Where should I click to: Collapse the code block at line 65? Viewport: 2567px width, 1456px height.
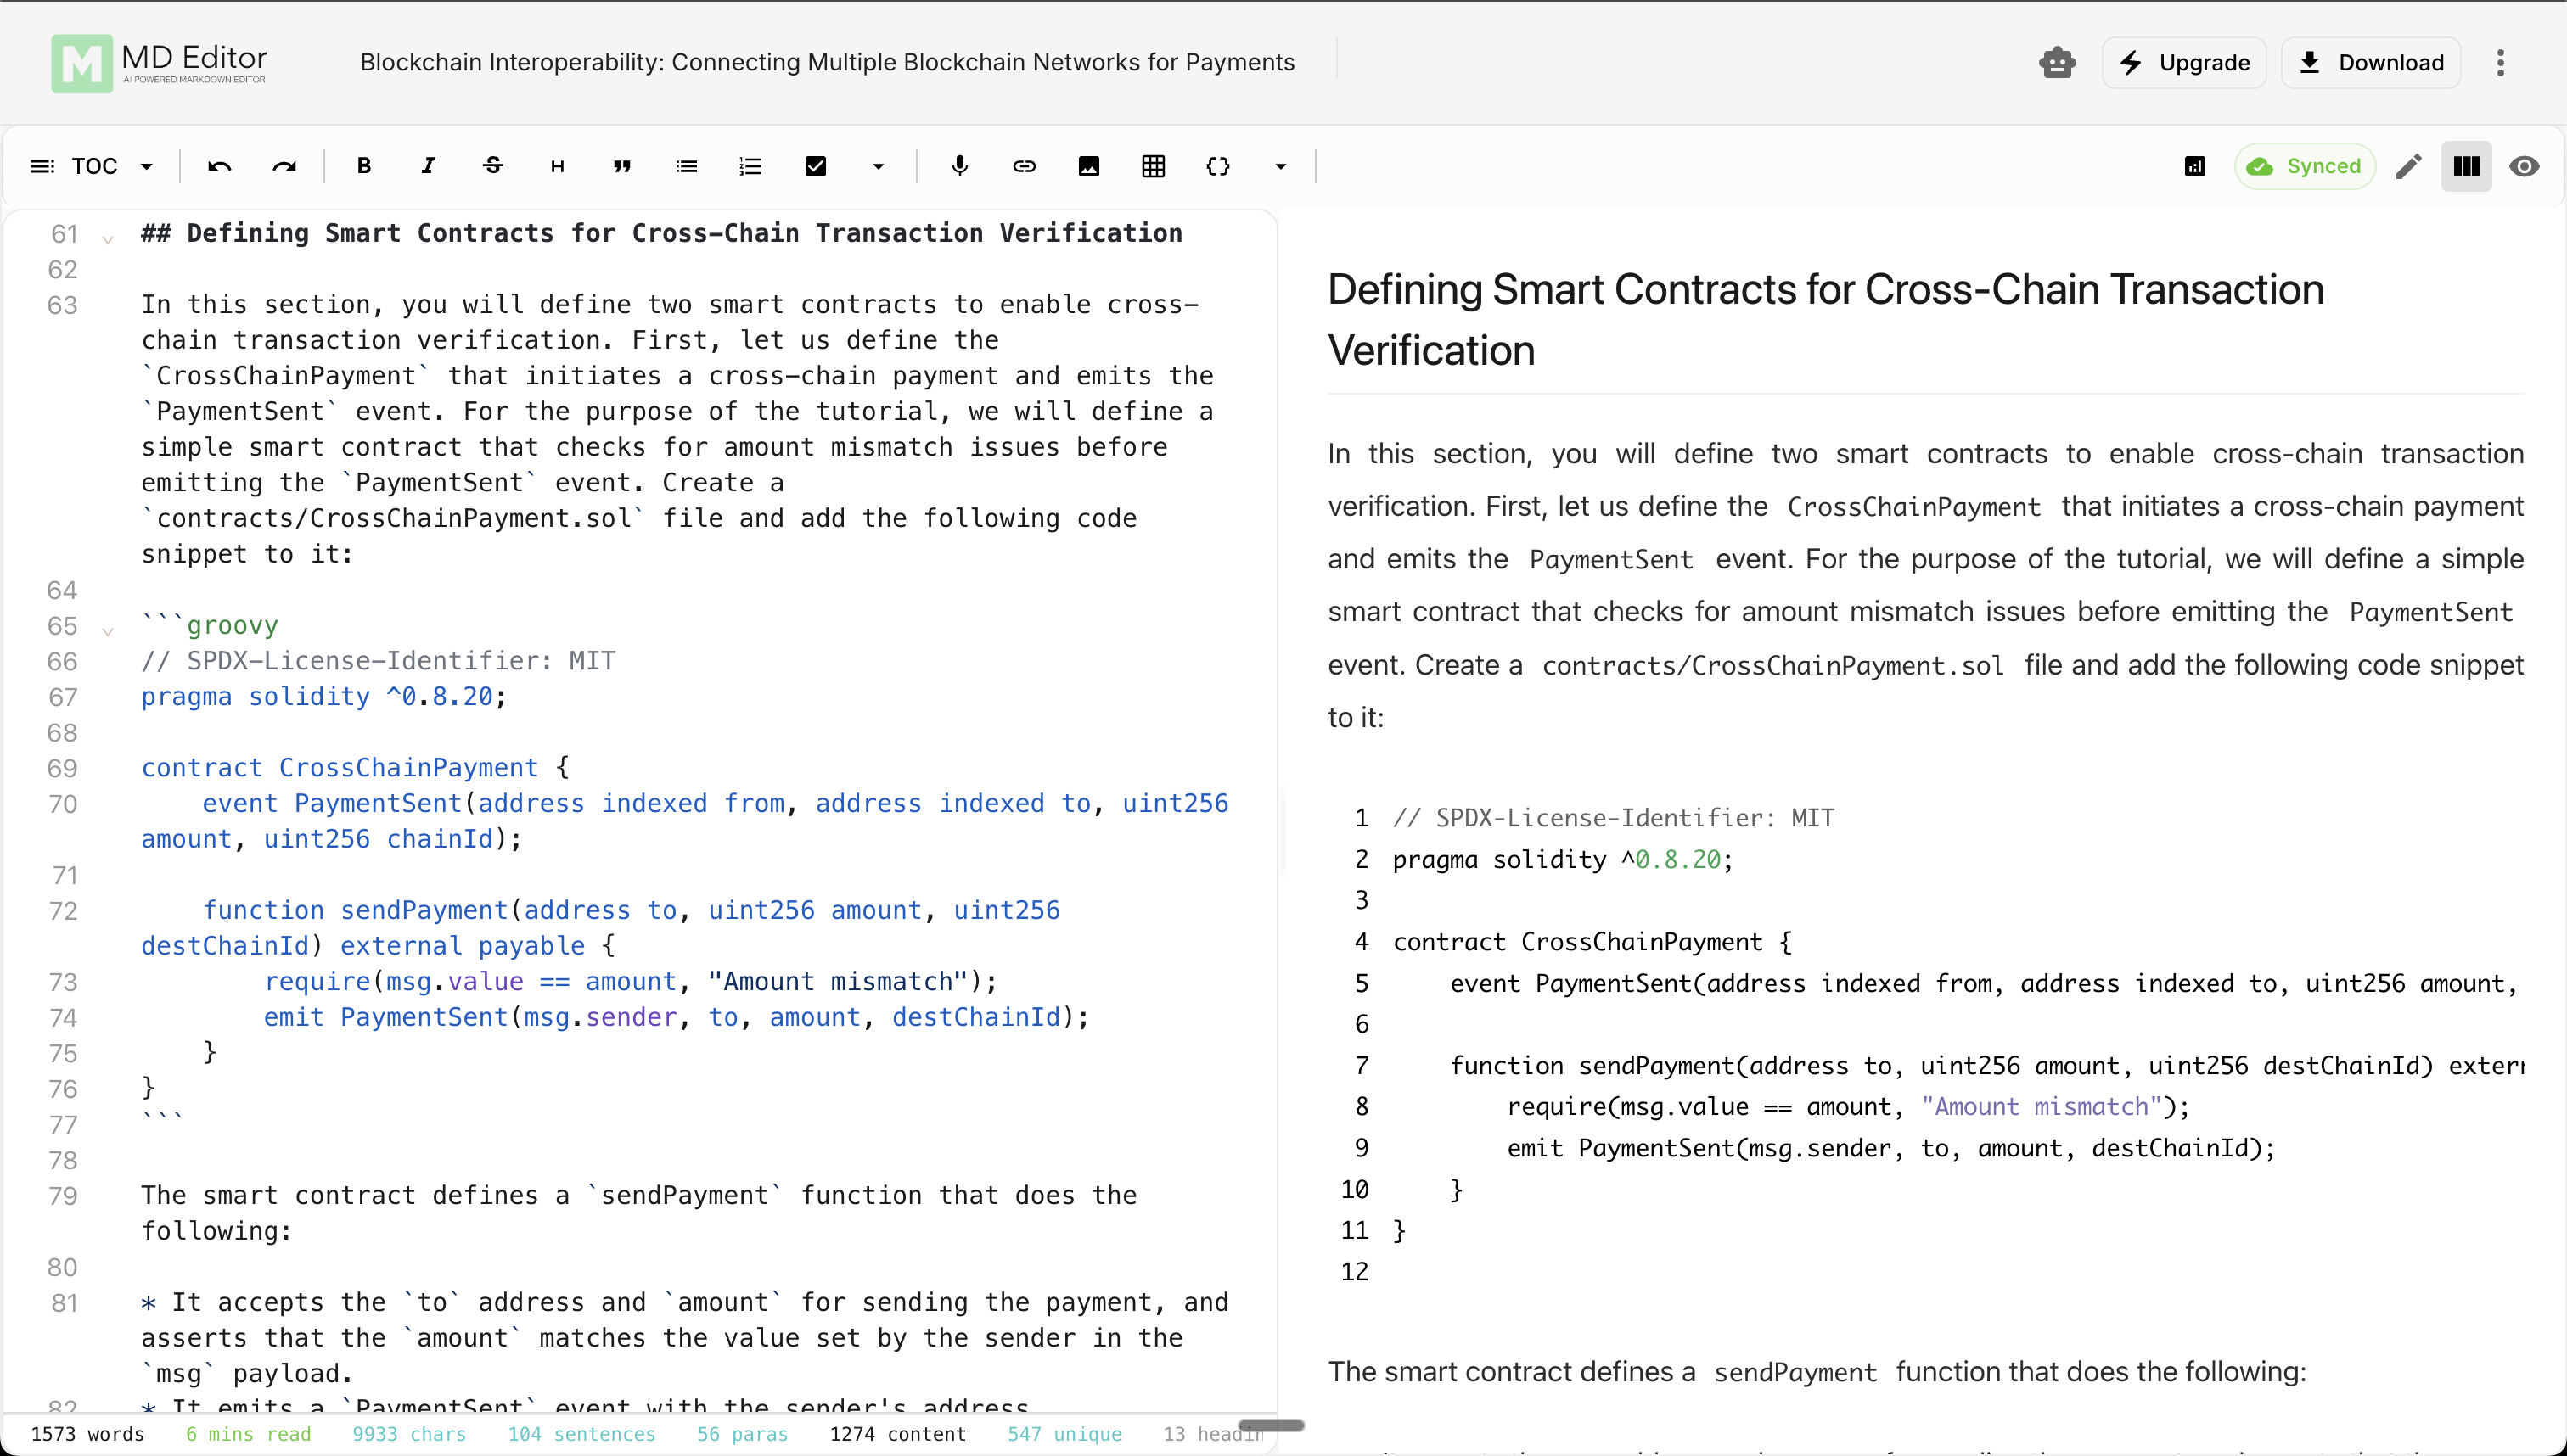tap(108, 631)
